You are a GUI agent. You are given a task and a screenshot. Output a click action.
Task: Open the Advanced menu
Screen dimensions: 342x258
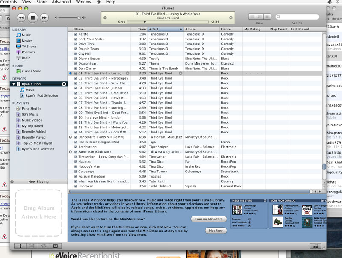point(61,2)
